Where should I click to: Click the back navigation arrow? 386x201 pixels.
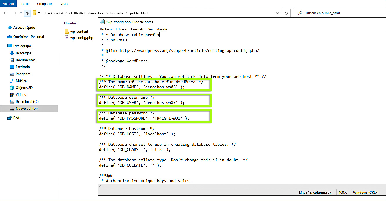point(6,13)
